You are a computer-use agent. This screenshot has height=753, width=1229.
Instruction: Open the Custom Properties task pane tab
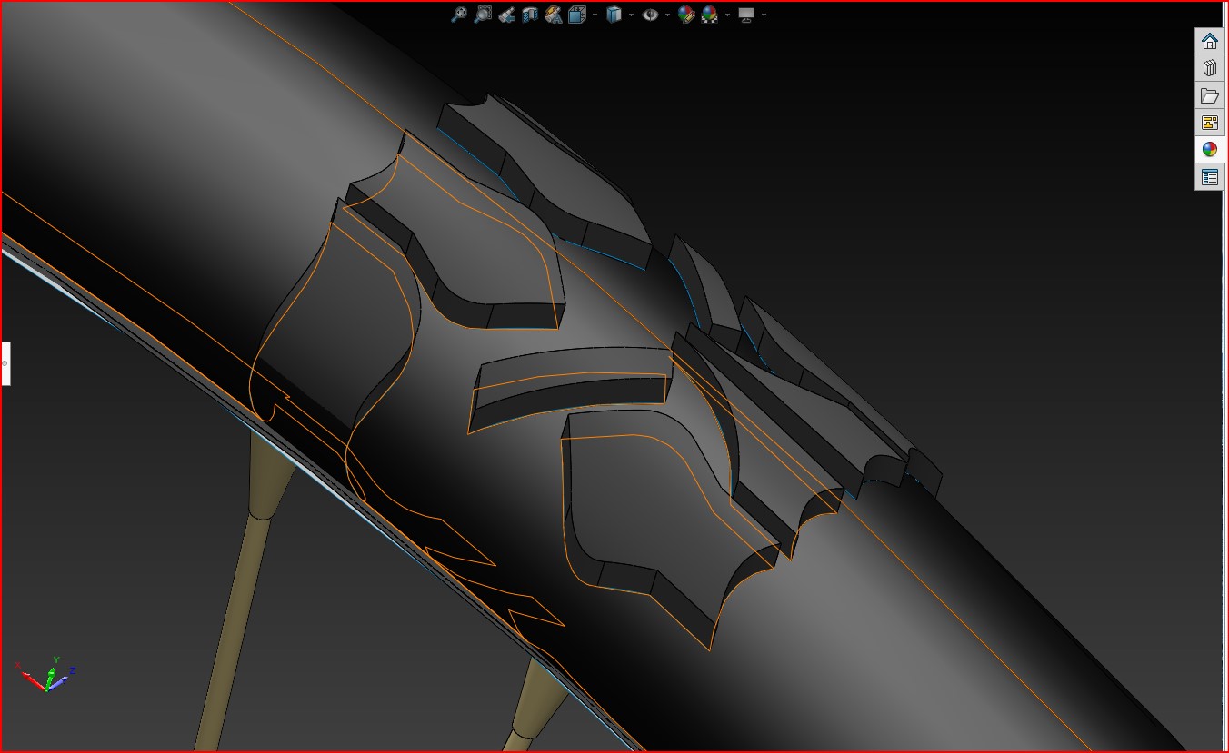coord(1209,177)
